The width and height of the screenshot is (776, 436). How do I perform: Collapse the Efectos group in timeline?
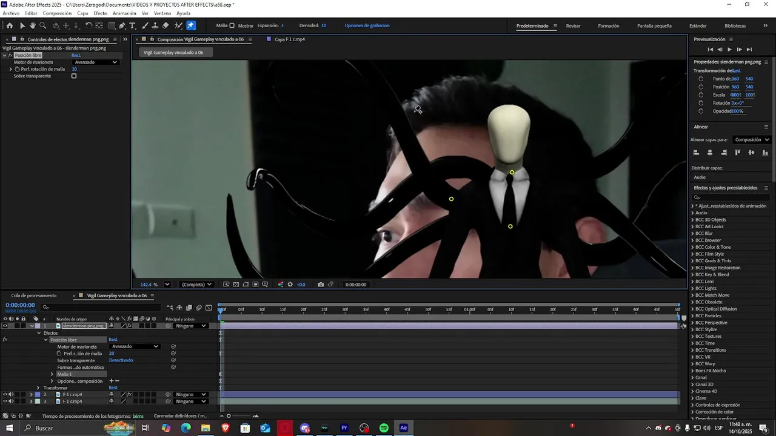[x=39, y=333]
